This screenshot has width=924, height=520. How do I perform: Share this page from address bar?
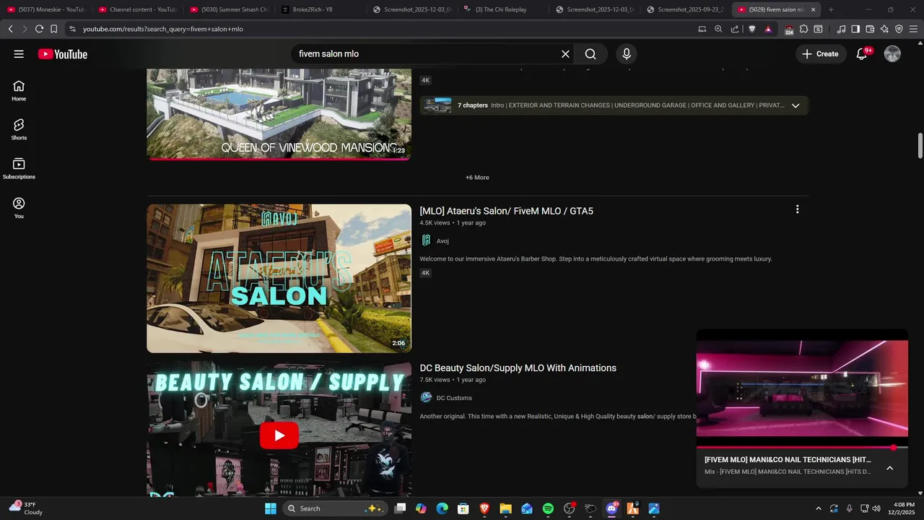click(735, 29)
